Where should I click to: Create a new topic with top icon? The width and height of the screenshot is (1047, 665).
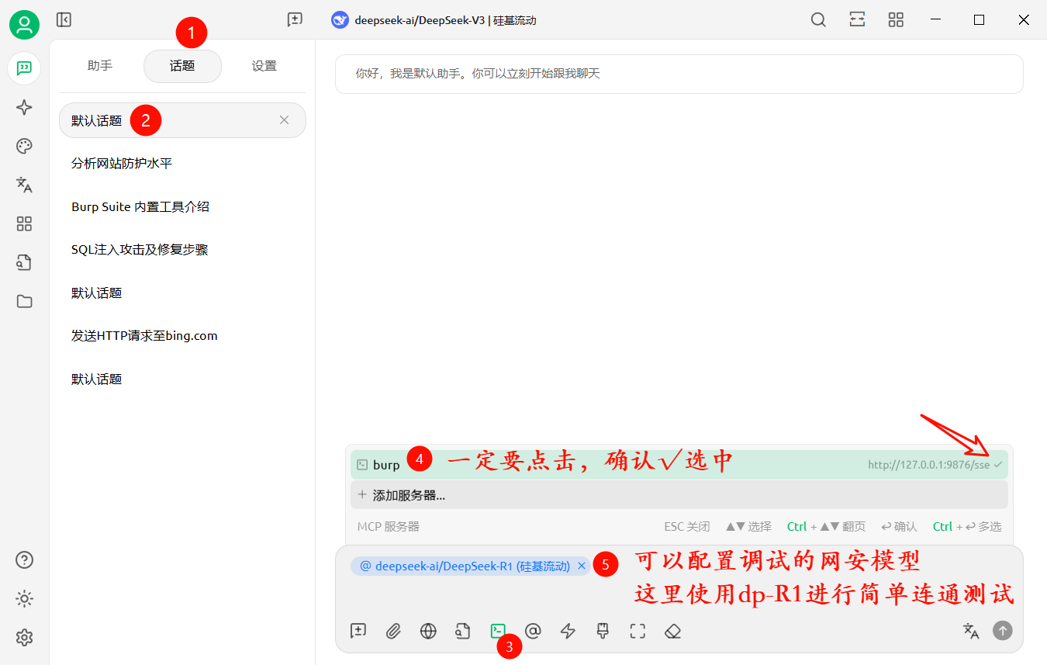[295, 20]
